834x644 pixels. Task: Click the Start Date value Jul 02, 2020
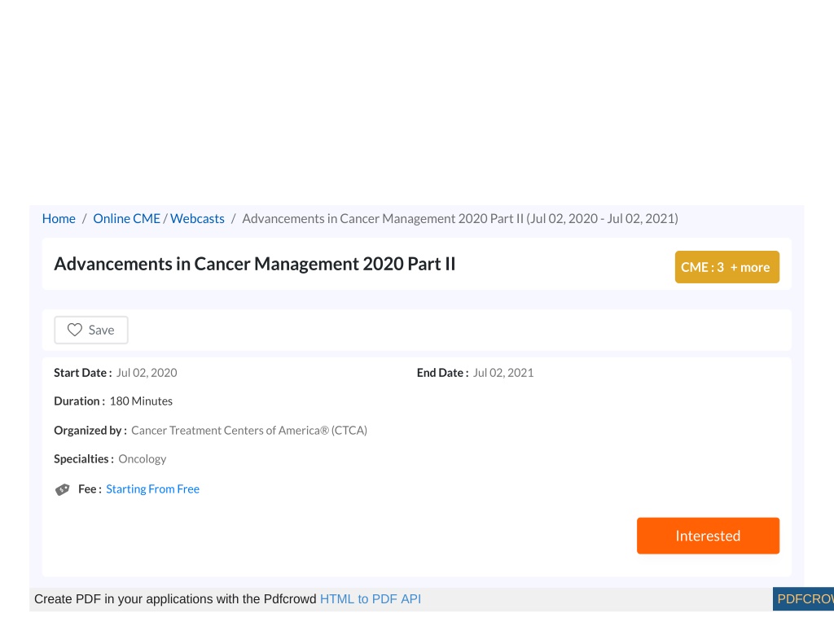[147, 373]
